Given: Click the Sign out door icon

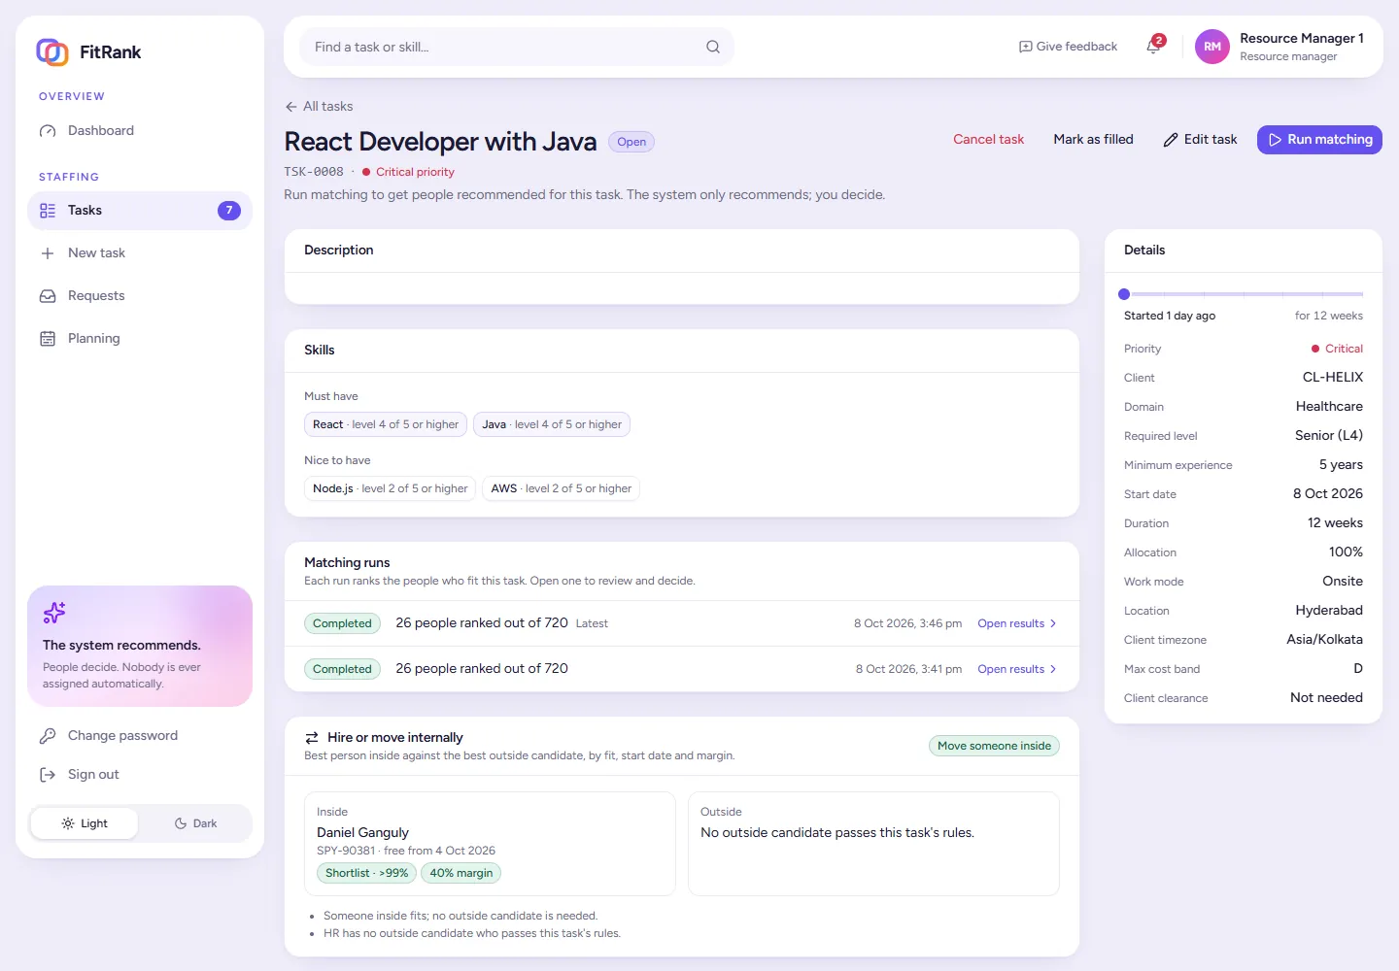Looking at the screenshot, I should click(48, 775).
